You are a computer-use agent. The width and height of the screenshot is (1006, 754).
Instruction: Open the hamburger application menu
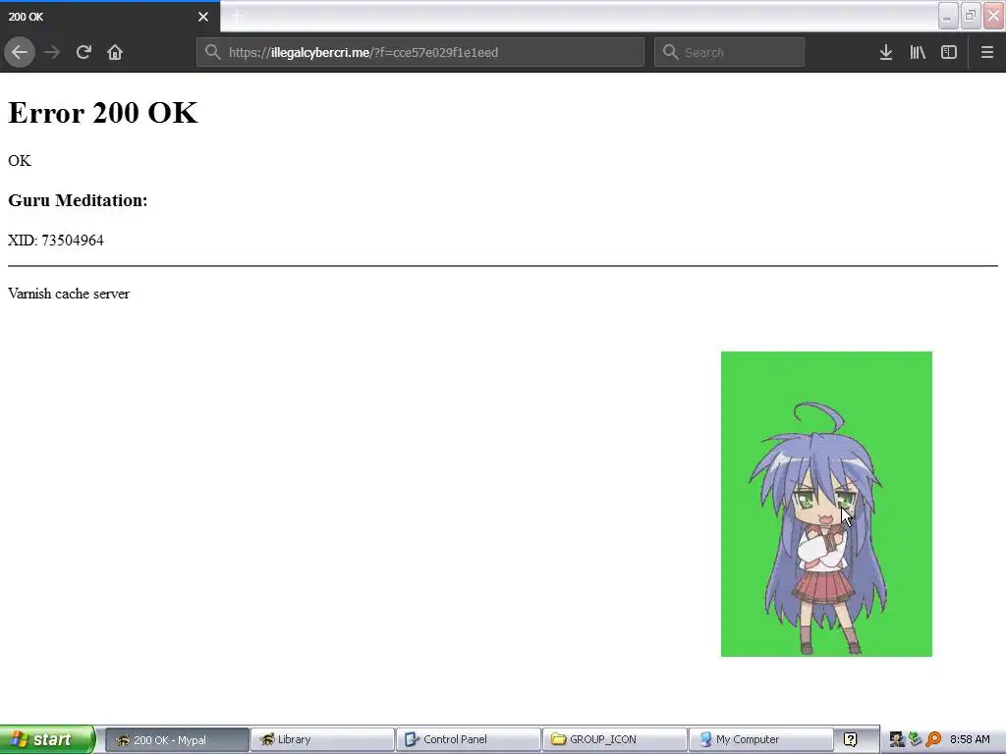[x=986, y=52]
